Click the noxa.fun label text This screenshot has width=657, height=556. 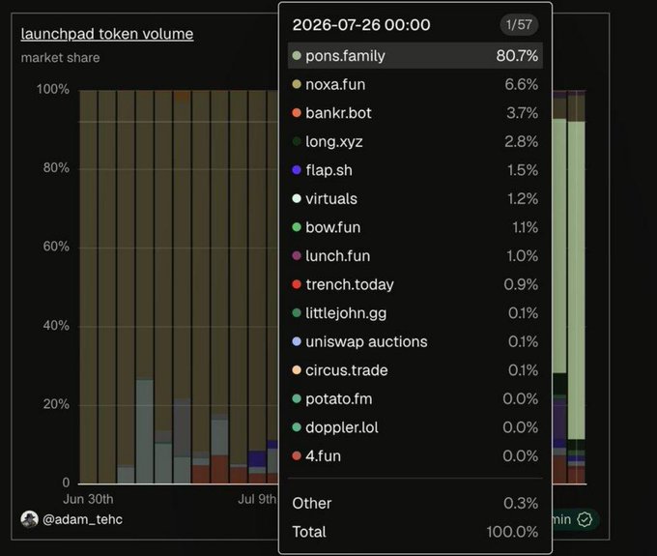[335, 84]
